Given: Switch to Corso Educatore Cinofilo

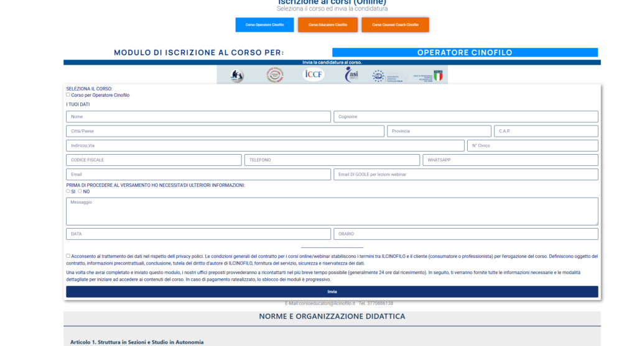Looking at the screenshot, I should [328, 25].
